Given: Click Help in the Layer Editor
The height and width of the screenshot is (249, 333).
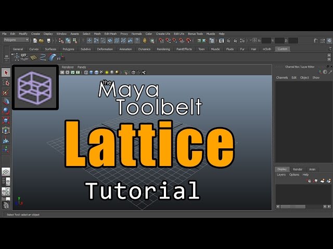Looking at the screenshot, I should click(305, 175).
